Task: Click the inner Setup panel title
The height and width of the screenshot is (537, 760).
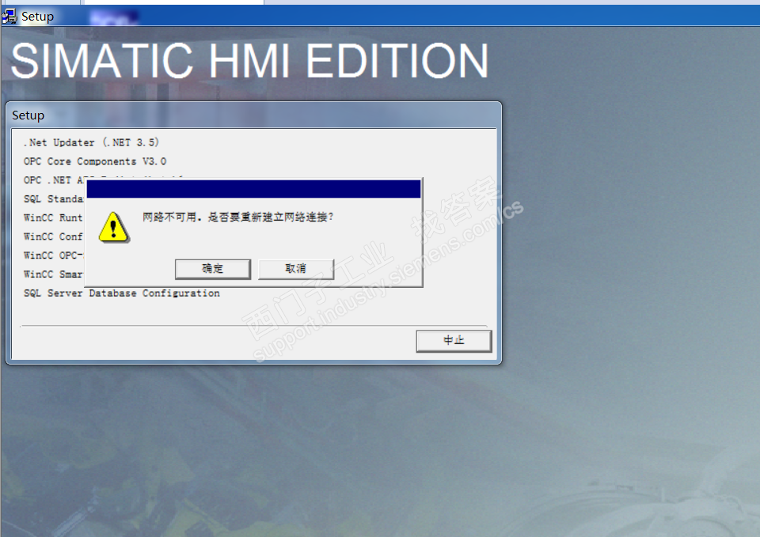Action: coord(28,115)
